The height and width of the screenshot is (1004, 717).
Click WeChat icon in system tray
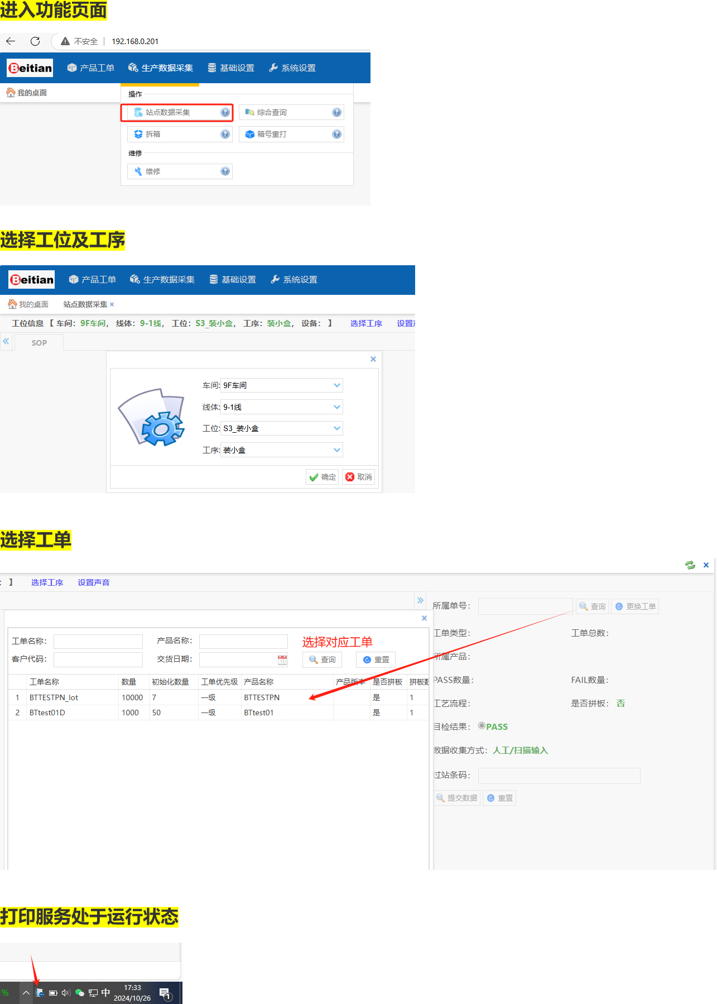pos(79,992)
